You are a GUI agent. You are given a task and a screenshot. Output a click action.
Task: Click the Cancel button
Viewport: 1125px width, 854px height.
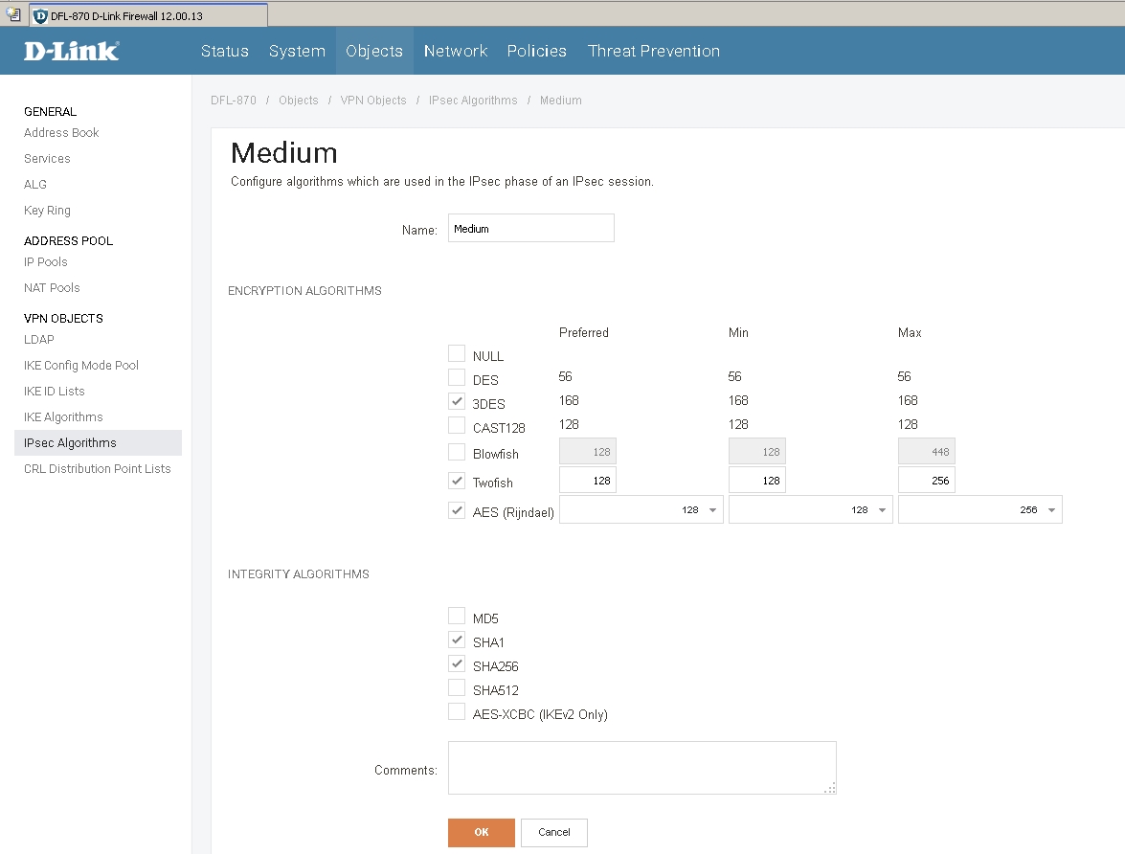click(x=553, y=833)
